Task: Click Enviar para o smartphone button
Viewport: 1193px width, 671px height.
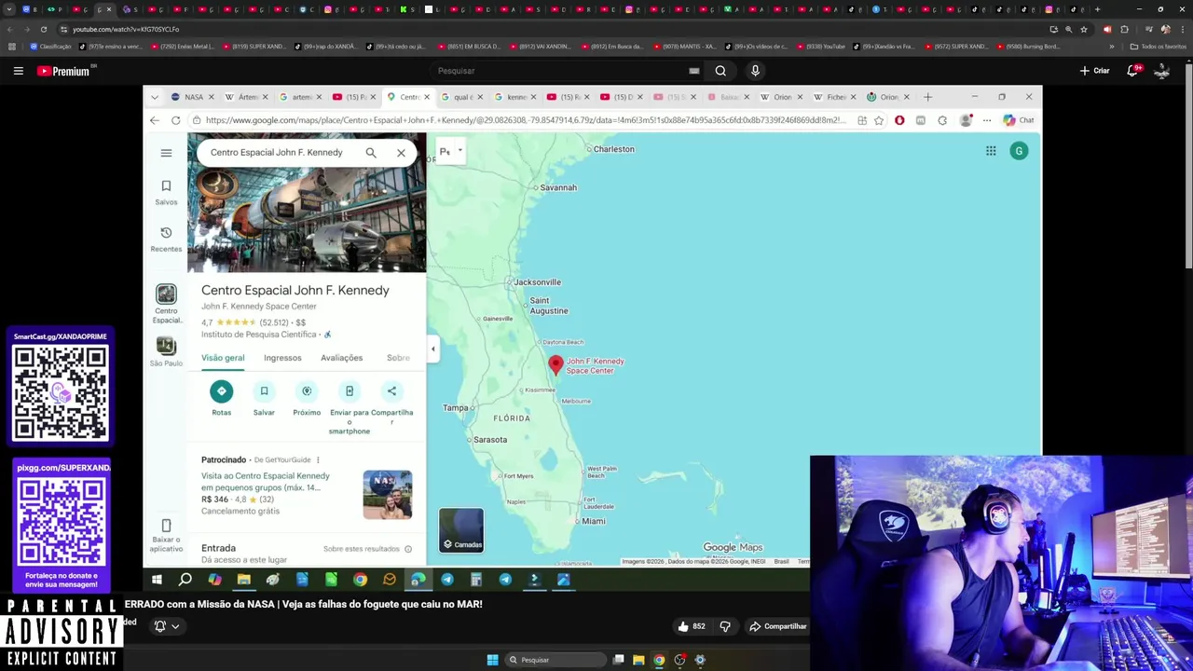Action: 350,407
